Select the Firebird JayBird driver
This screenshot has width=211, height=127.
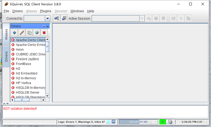click(x=28, y=59)
